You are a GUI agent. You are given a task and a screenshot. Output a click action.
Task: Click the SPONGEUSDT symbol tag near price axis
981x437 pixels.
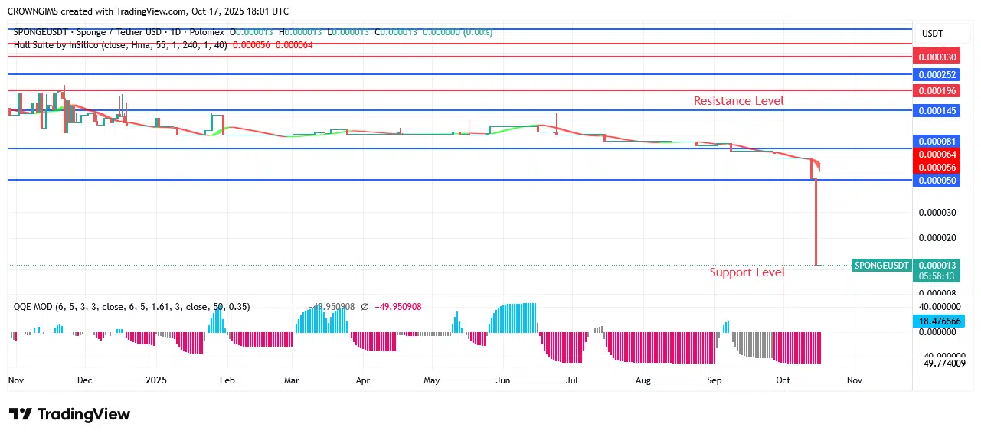pyautogui.click(x=881, y=266)
